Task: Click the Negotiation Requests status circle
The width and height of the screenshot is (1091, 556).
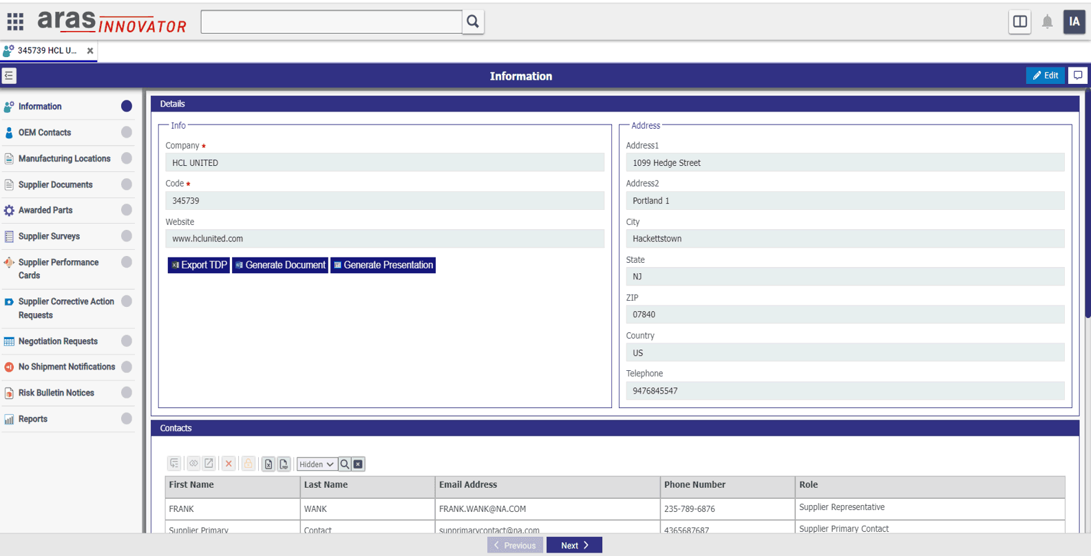Action: (x=127, y=341)
